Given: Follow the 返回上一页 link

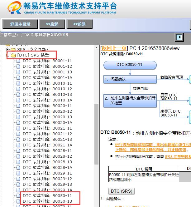Looking at the screenshot, I should coord(114,48).
